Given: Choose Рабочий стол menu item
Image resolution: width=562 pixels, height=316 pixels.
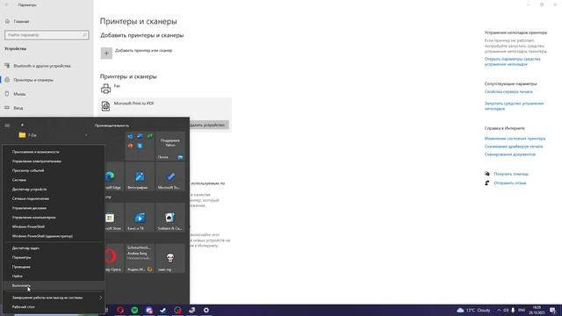Looking at the screenshot, I should click(54, 306).
